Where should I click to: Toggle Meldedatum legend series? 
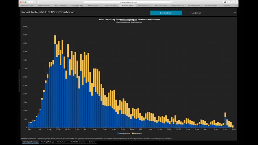click(x=136, y=133)
